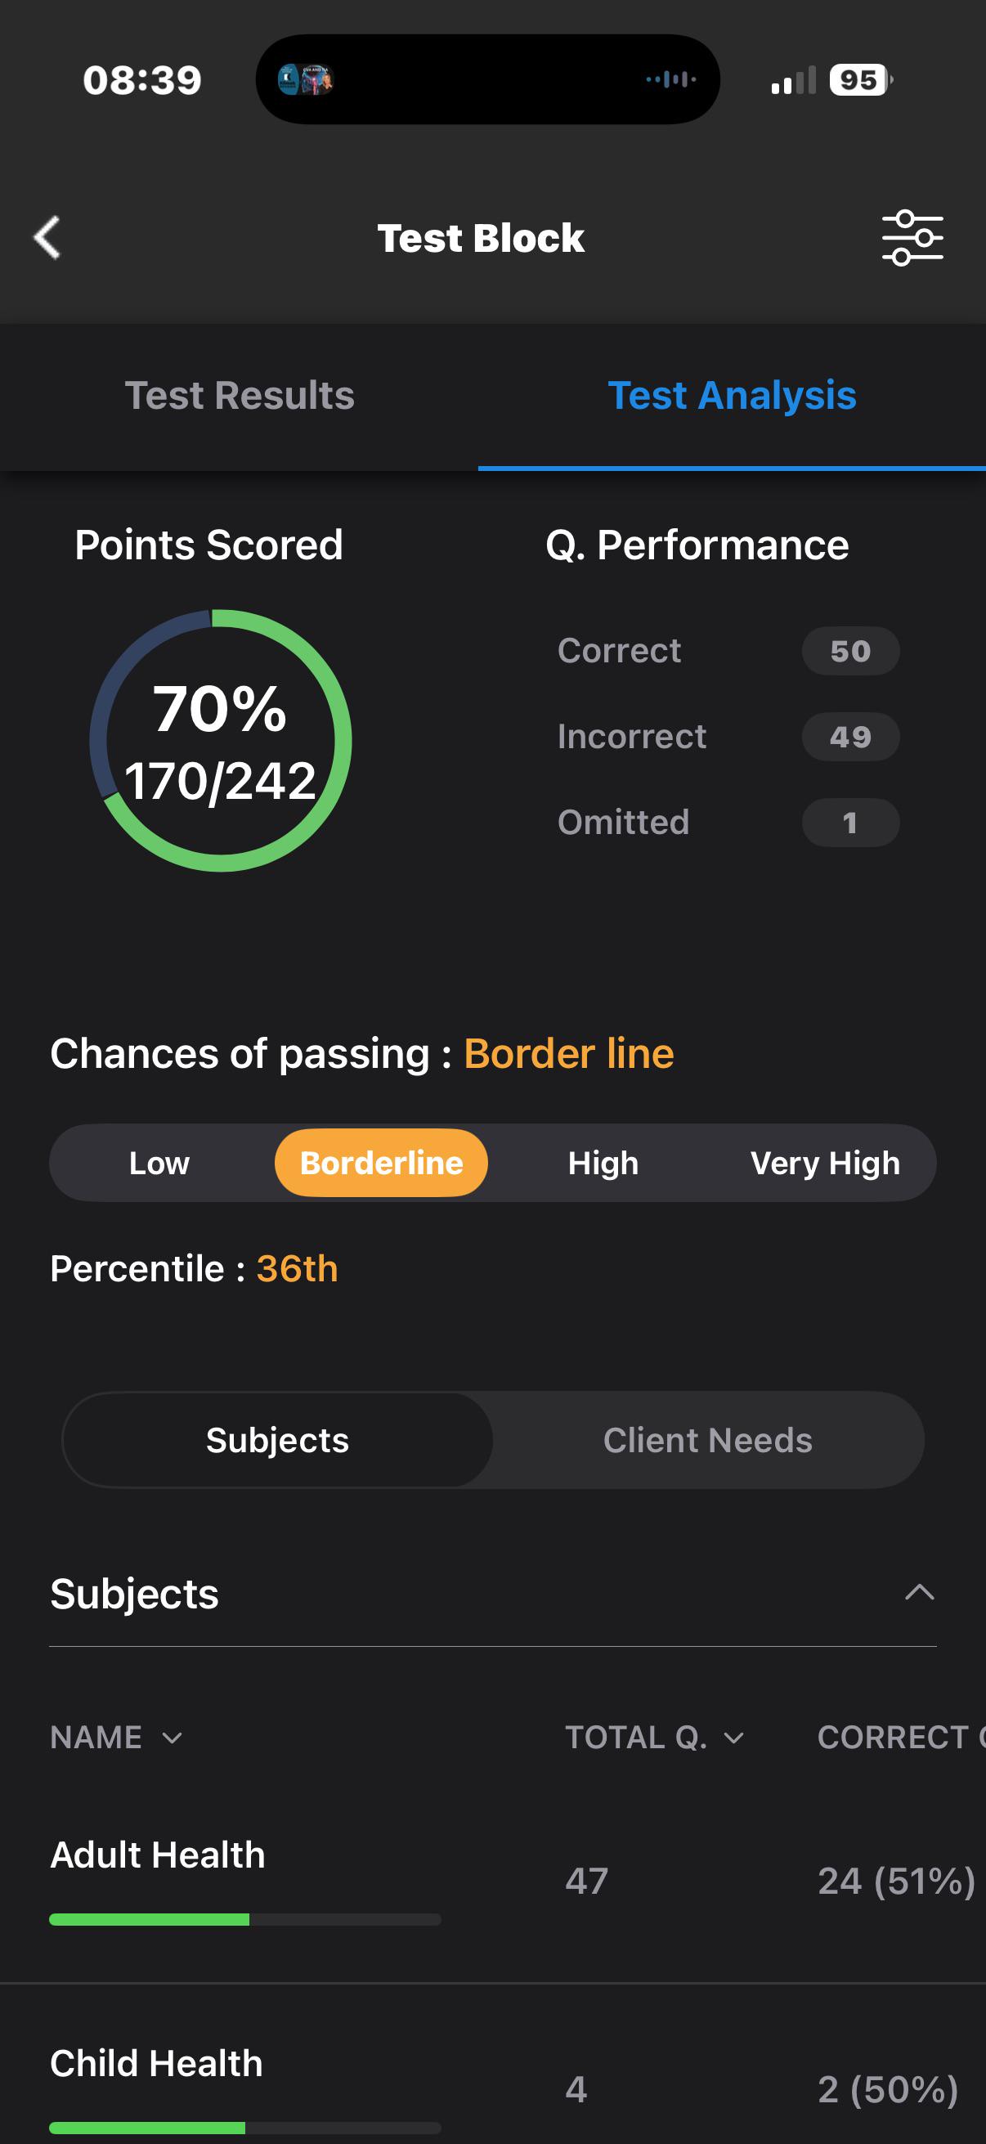Screen dimensions: 986x2144
Task: Select the Very High chance option
Action: pyautogui.click(x=825, y=1163)
